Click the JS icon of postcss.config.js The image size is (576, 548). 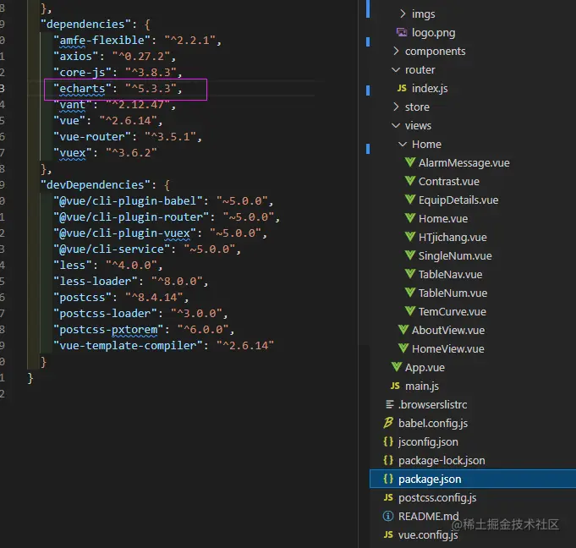[x=388, y=497]
